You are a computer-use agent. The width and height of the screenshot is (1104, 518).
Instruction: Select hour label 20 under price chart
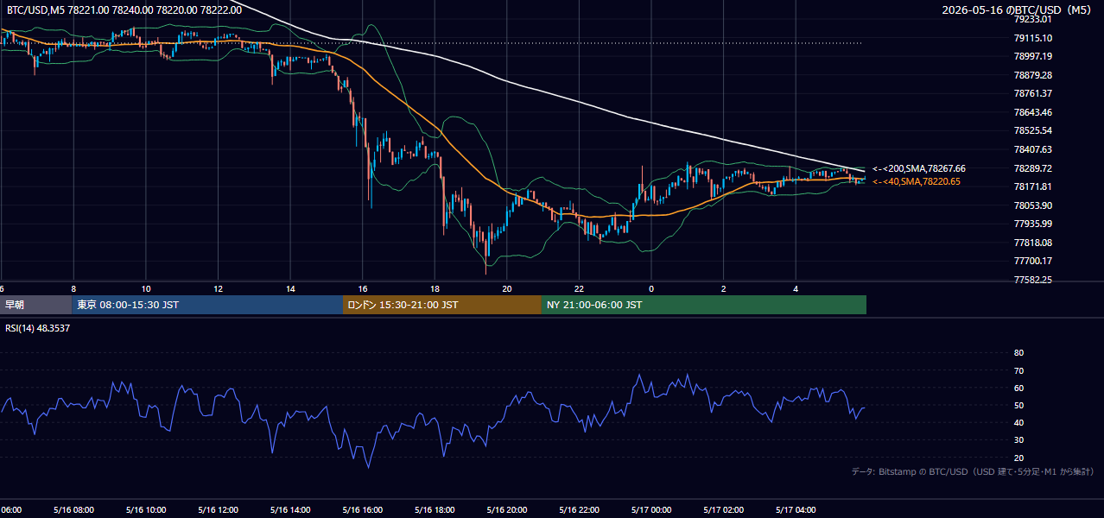[x=507, y=288]
